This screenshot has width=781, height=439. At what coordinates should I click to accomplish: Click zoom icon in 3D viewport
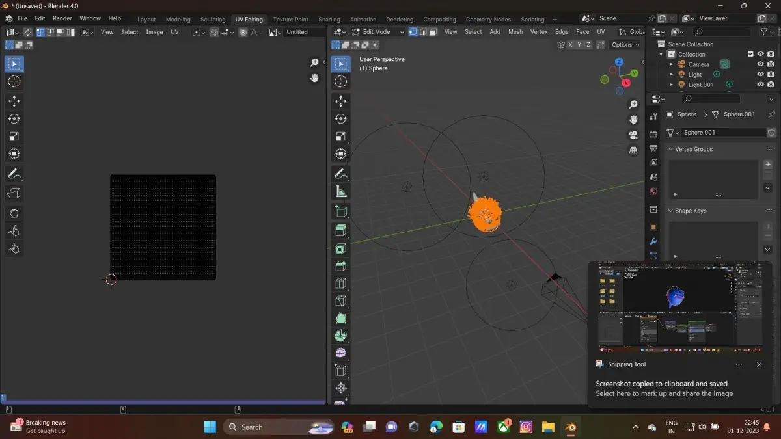(633, 105)
